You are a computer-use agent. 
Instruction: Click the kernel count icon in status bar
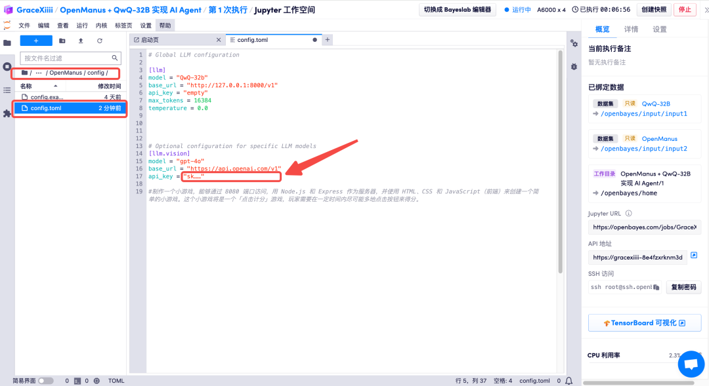pyautogui.click(x=97, y=381)
